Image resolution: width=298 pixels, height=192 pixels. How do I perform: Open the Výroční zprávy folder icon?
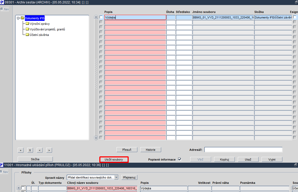tap(27, 24)
